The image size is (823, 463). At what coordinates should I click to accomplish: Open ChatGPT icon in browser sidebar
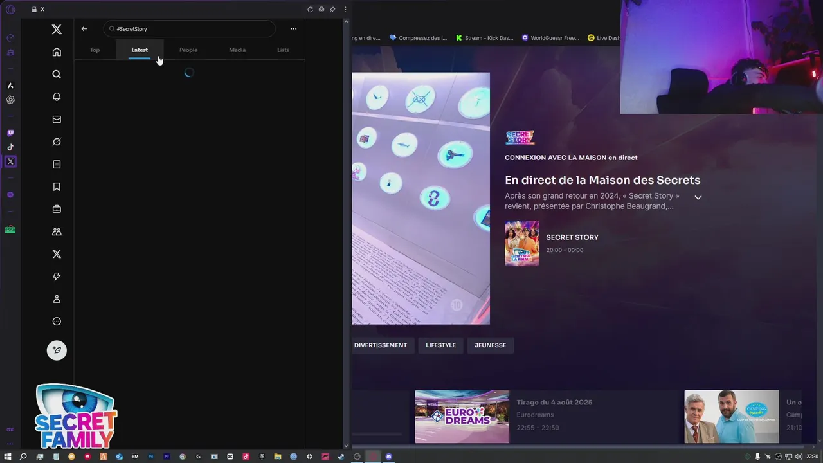click(x=10, y=100)
